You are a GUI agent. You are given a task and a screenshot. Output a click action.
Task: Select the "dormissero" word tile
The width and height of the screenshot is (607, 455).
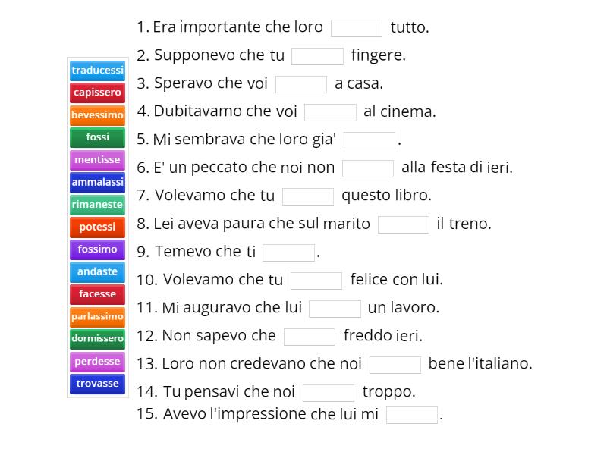point(97,338)
